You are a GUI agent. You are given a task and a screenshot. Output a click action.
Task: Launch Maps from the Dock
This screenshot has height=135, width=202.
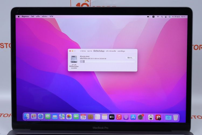tap(62, 117)
